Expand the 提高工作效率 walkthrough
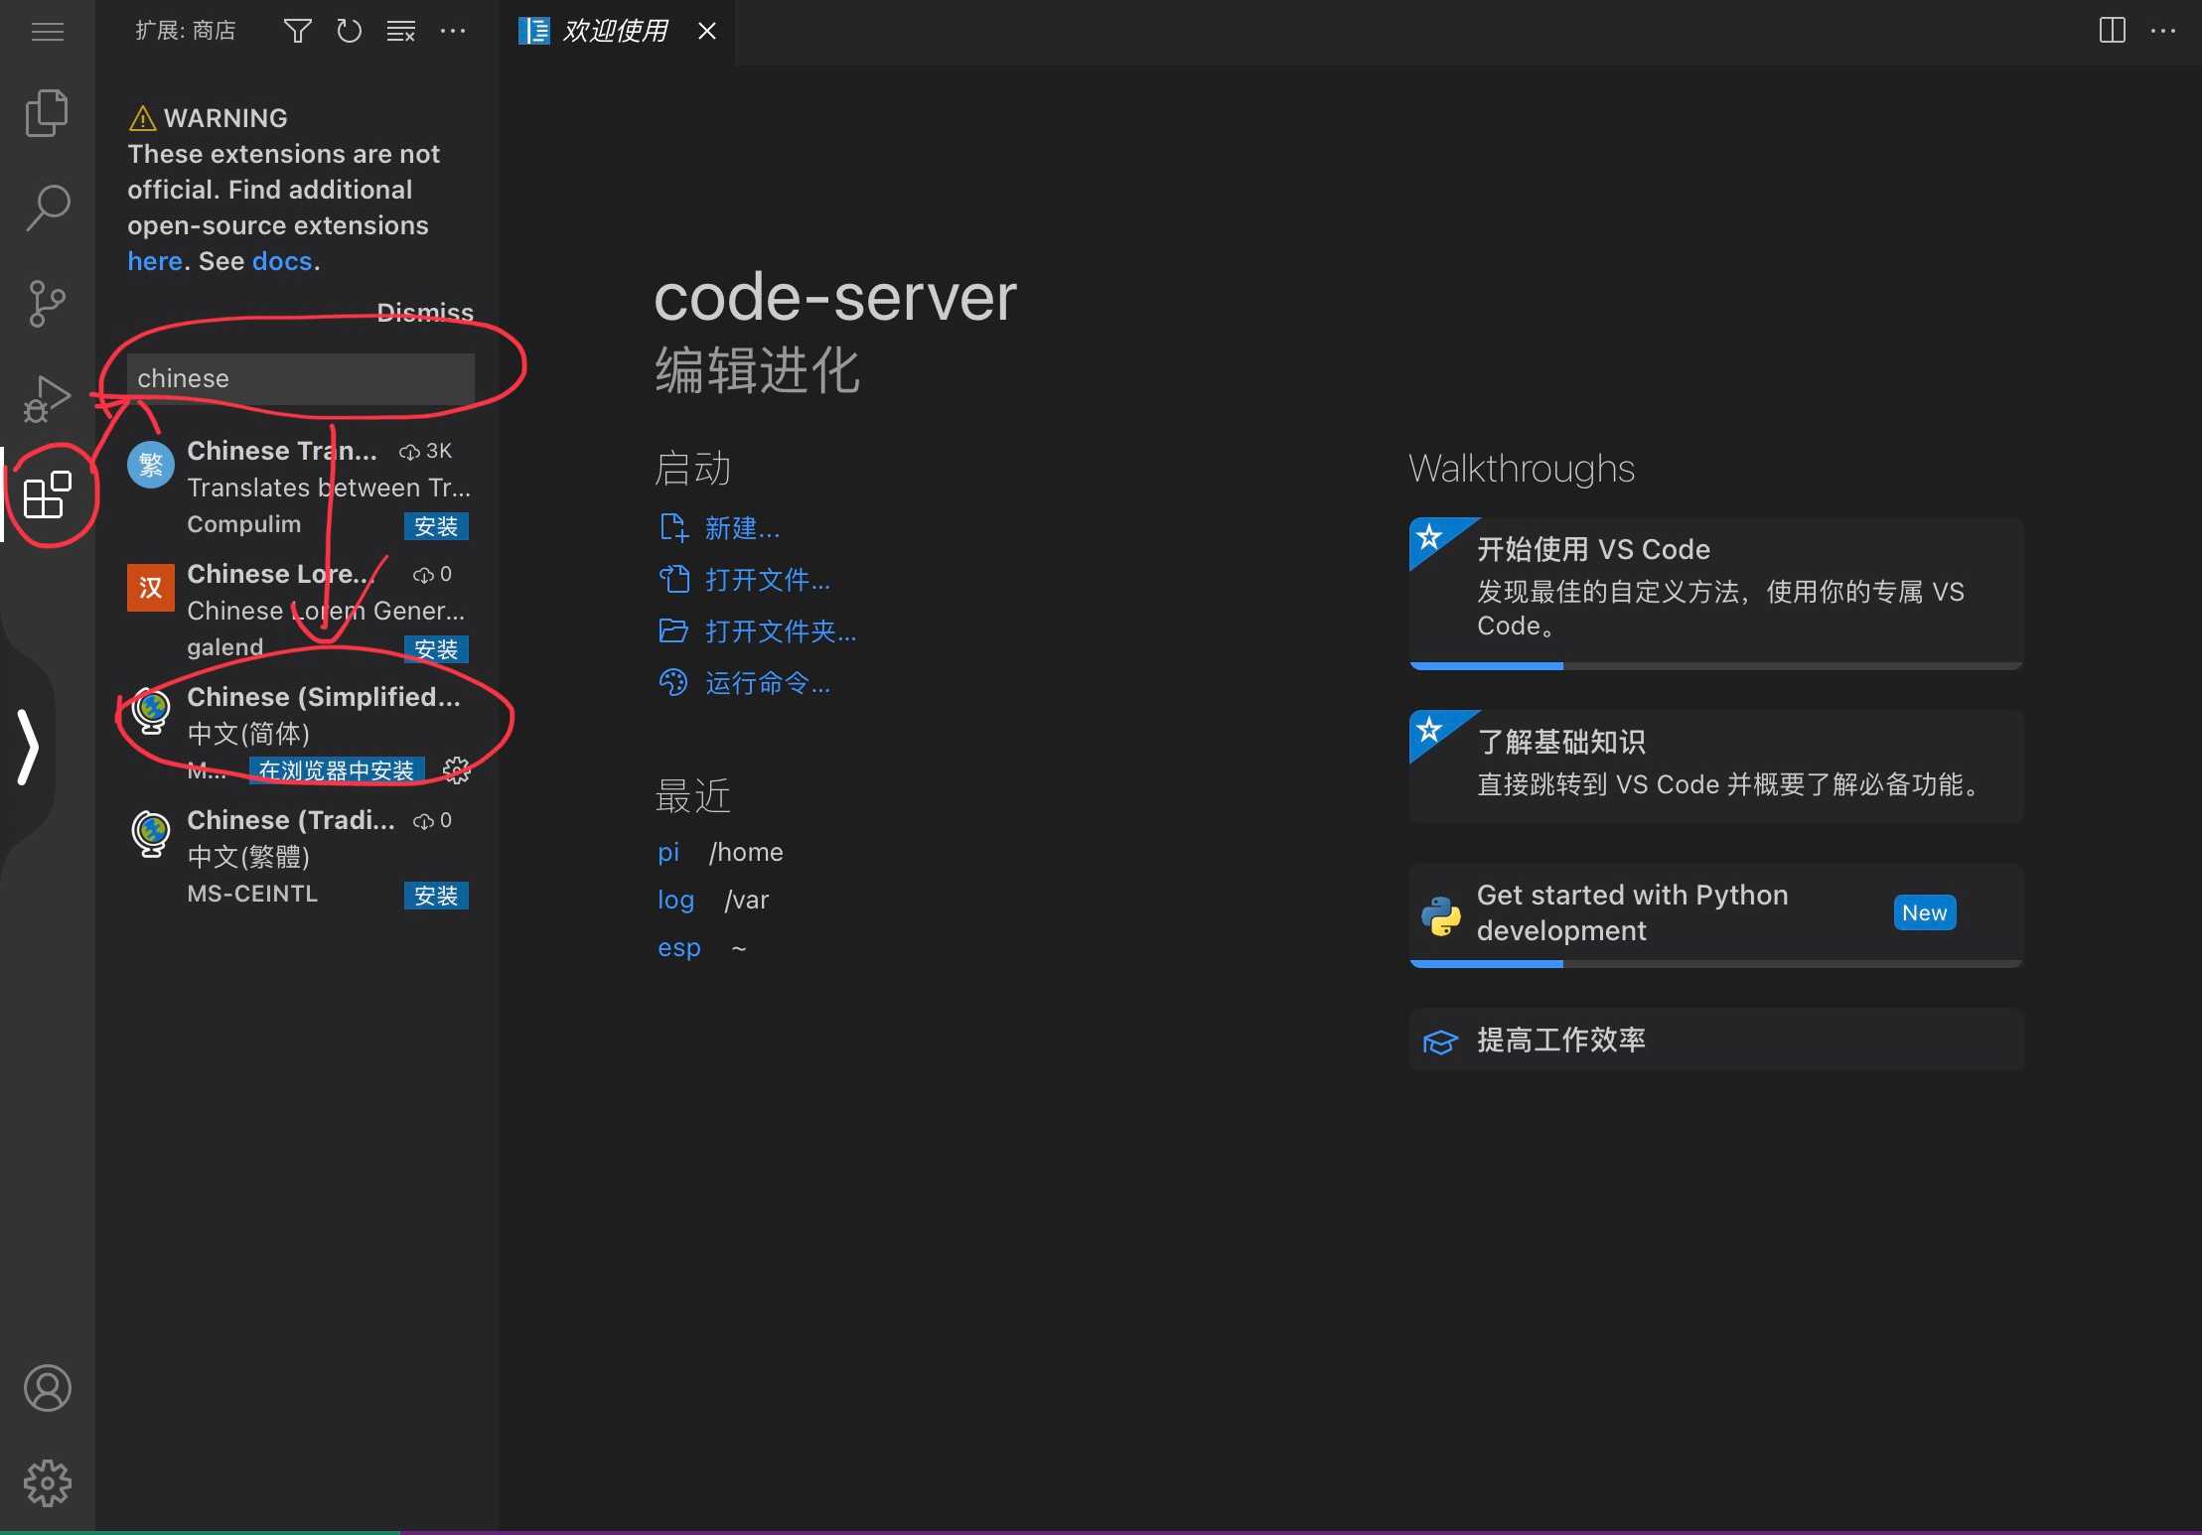Image resolution: width=2202 pixels, height=1535 pixels. 1716,1040
